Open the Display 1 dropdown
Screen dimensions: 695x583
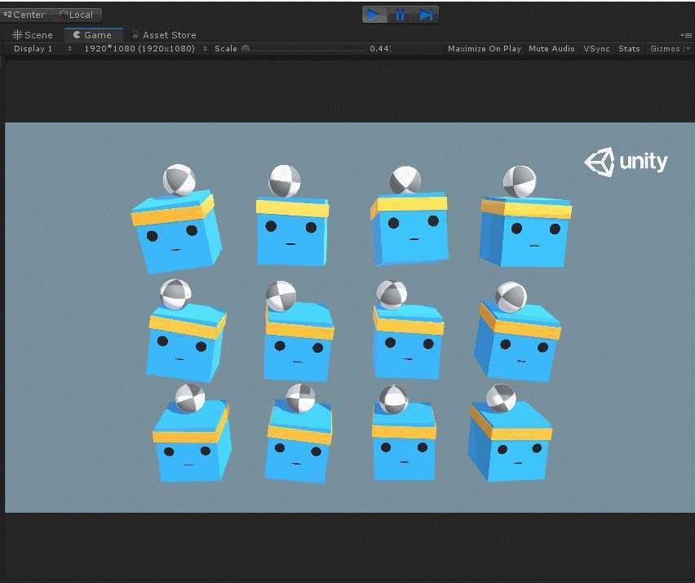point(42,49)
